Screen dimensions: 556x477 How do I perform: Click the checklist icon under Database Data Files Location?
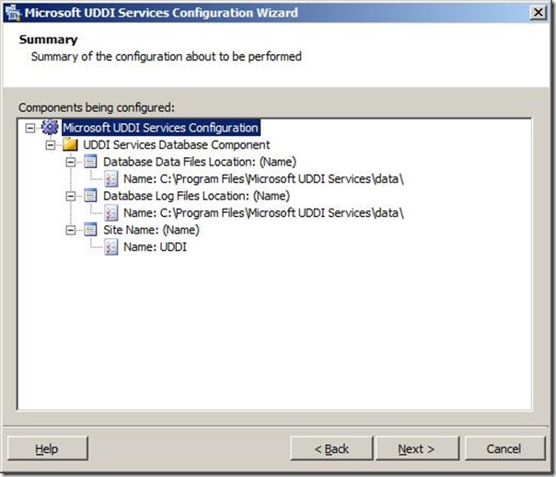[111, 179]
